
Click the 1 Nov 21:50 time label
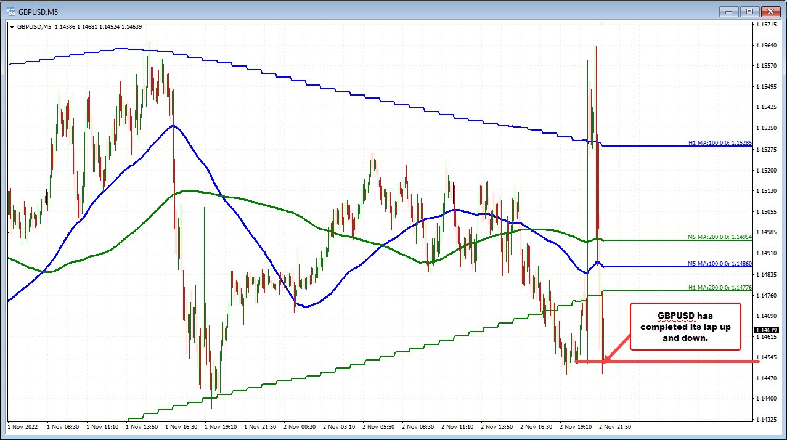[x=261, y=426]
